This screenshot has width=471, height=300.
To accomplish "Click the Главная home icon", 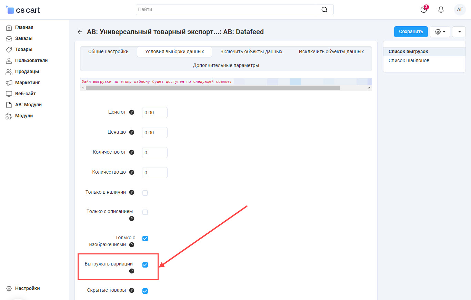I will pos(9,27).
